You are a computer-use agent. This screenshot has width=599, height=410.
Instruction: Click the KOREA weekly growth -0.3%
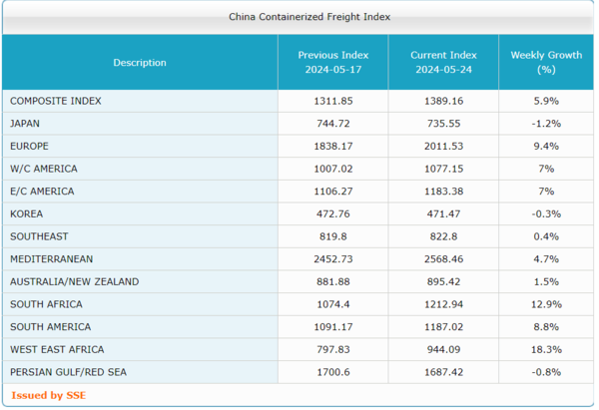point(545,213)
